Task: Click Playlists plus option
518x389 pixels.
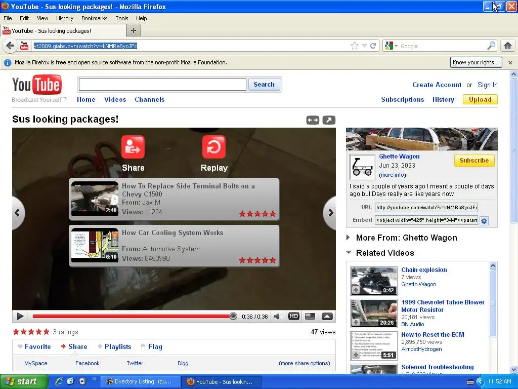Action: click(114, 346)
